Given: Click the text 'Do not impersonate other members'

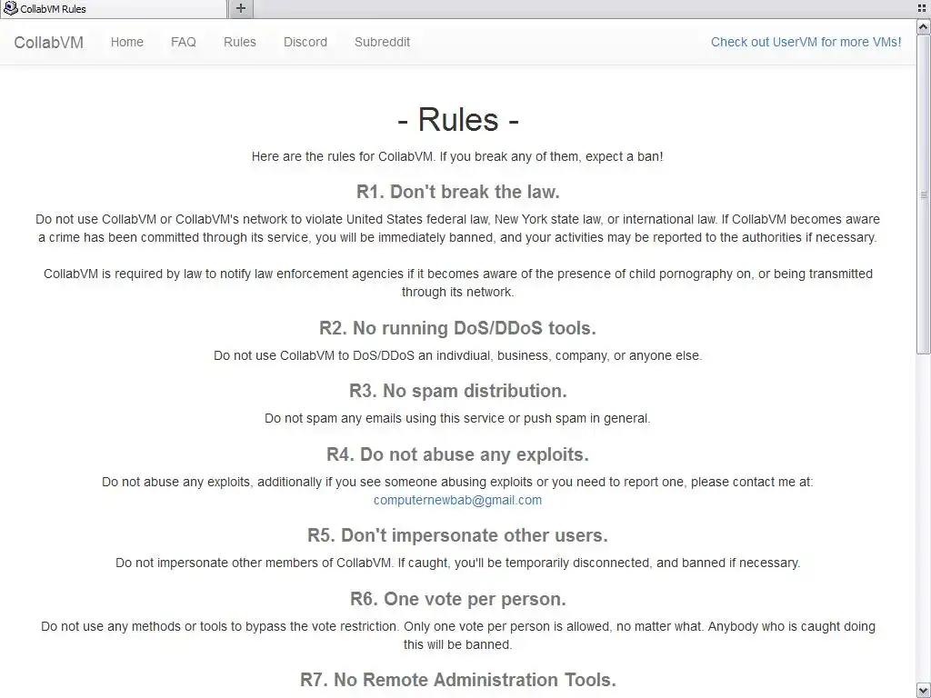Looking at the screenshot, I should tap(458, 563).
